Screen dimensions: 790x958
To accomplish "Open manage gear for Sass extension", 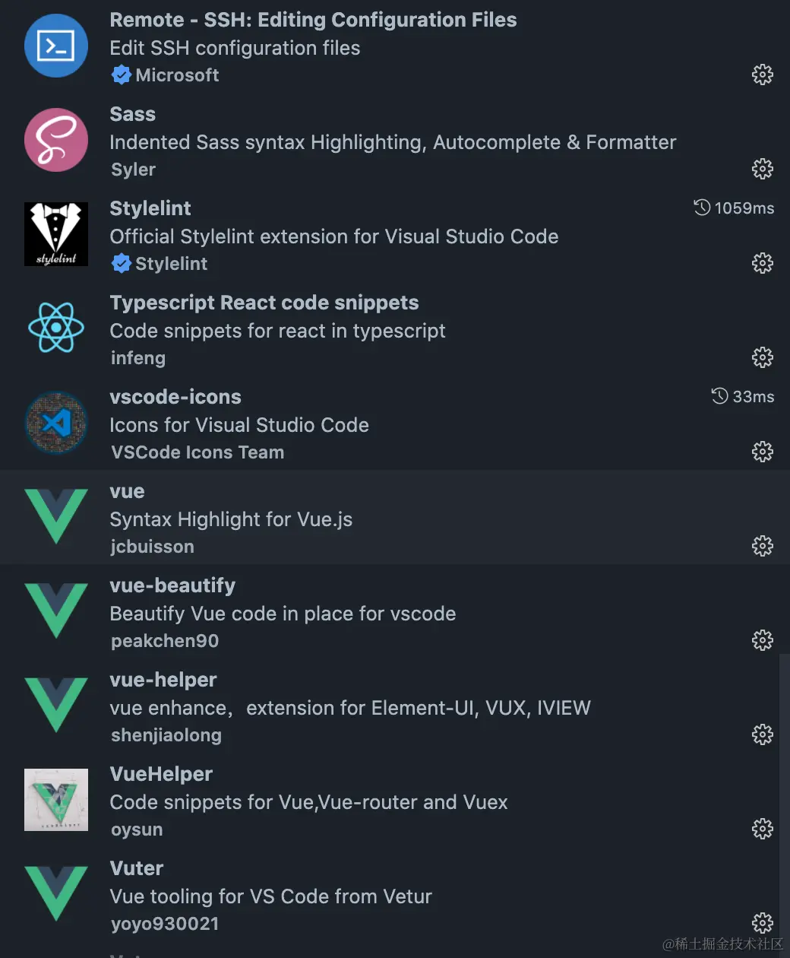I will pyautogui.click(x=762, y=169).
